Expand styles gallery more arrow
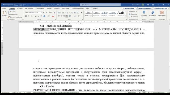Image resolution: width=170 pixels, height=95 pixels. pos(126,16)
